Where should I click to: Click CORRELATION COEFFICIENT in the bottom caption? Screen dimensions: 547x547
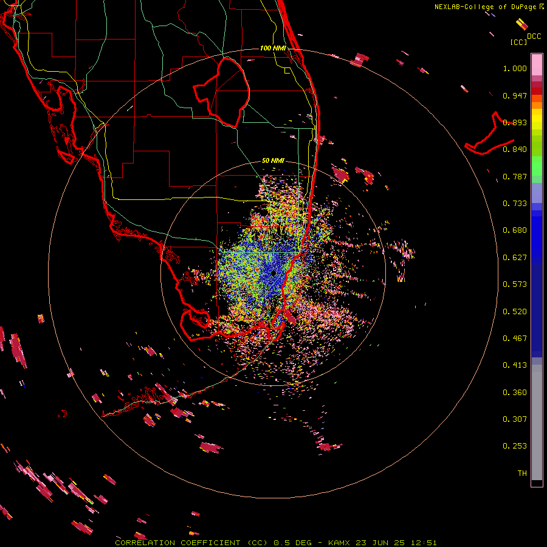pos(177,543)
